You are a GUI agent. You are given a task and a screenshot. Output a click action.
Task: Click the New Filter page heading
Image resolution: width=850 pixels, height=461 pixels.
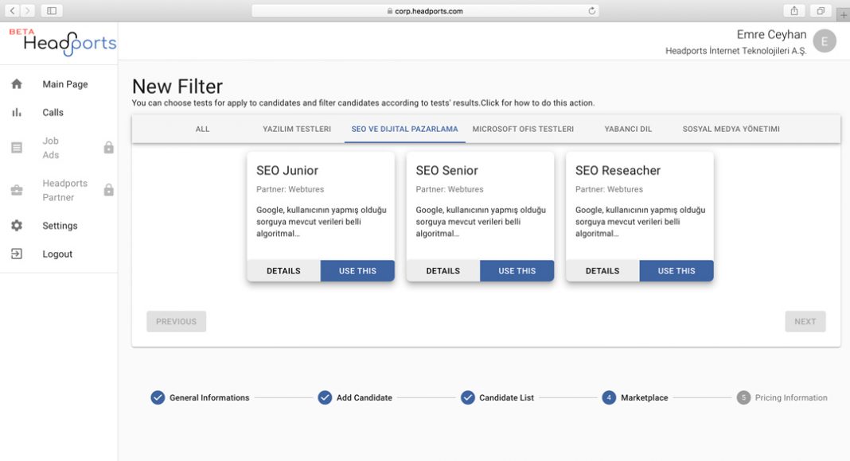[x=177, y=87]
